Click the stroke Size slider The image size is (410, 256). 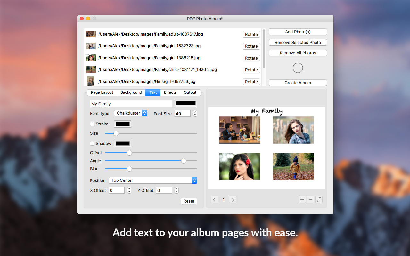(x=151, y=133)
